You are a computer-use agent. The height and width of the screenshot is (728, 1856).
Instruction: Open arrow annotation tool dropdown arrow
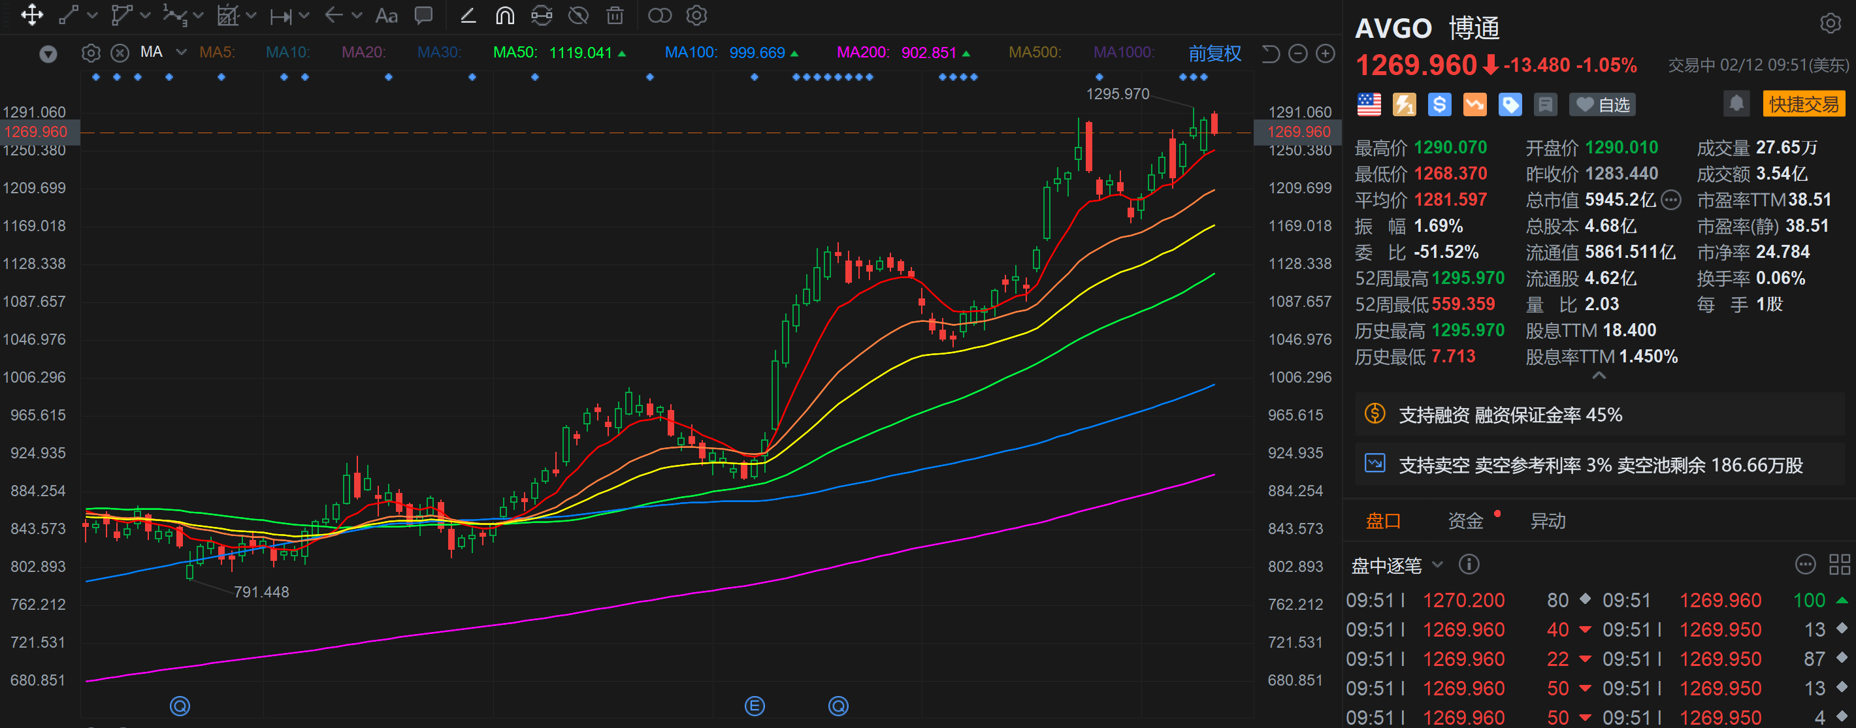tap(357, 15)
